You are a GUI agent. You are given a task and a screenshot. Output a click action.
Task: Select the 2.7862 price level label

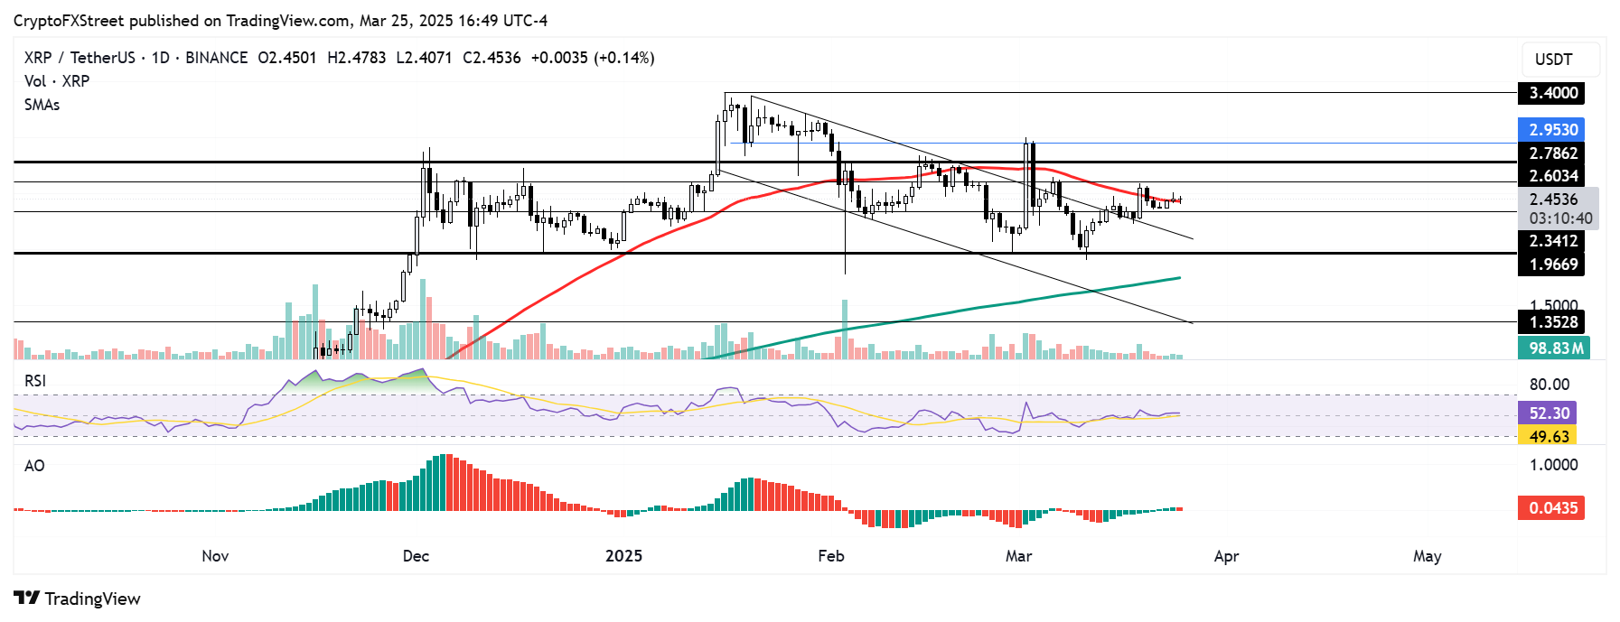(x=1551, y=153)
